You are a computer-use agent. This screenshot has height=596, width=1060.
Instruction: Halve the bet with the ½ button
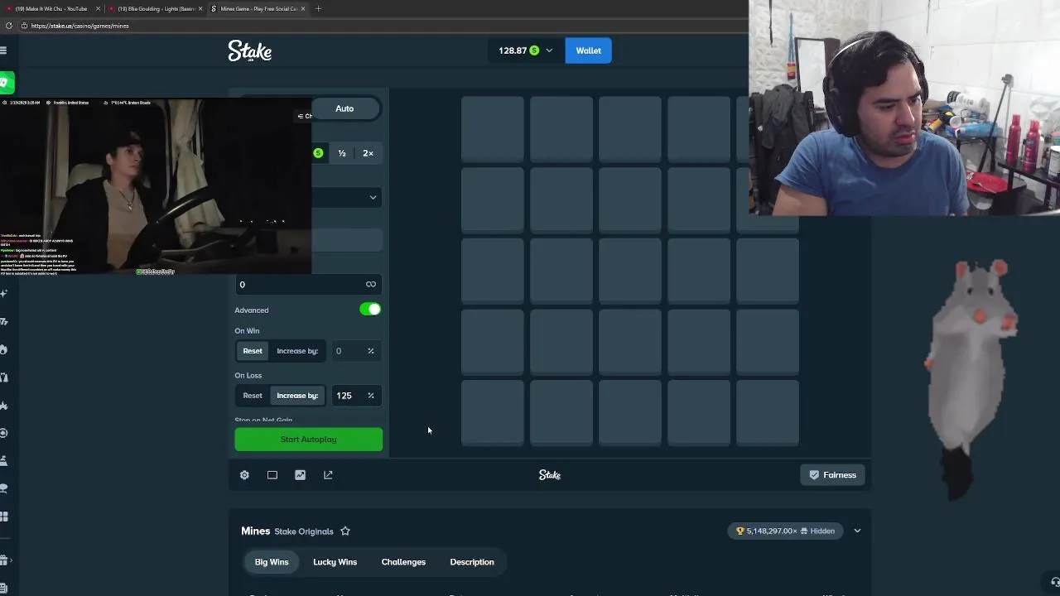tap(342, 153)
